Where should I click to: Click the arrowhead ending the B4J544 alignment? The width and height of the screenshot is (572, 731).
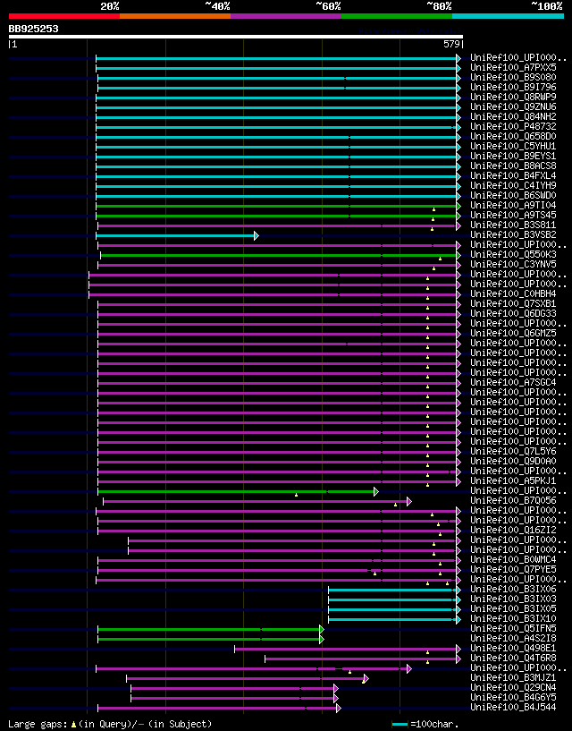click(339, 708)
